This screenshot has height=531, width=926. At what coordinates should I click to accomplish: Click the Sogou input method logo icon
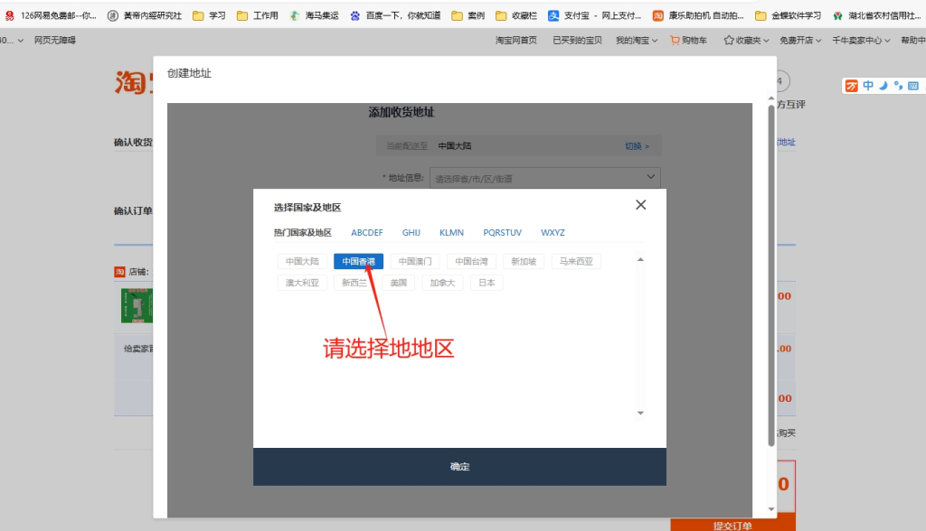[x=851, y=86]
